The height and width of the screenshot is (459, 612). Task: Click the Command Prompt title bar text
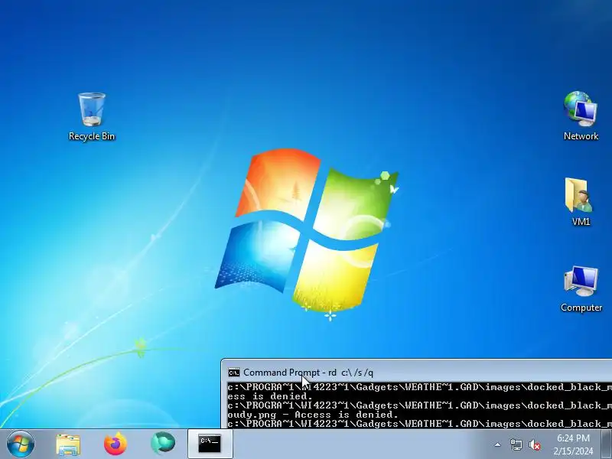pyautogui.click(x=308, y=373)
